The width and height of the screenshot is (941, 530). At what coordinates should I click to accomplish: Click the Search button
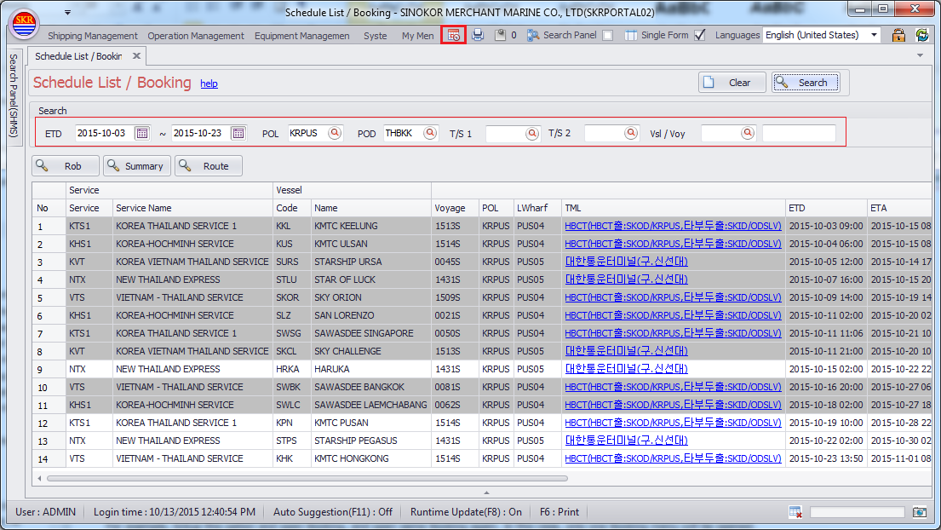pos(806,83)
